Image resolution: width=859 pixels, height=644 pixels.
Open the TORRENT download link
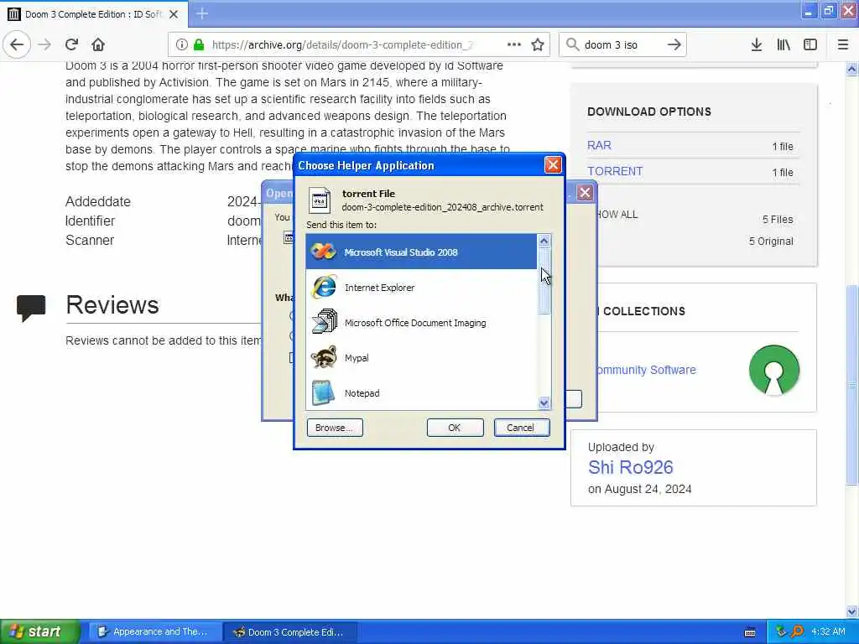coord(615,171)
